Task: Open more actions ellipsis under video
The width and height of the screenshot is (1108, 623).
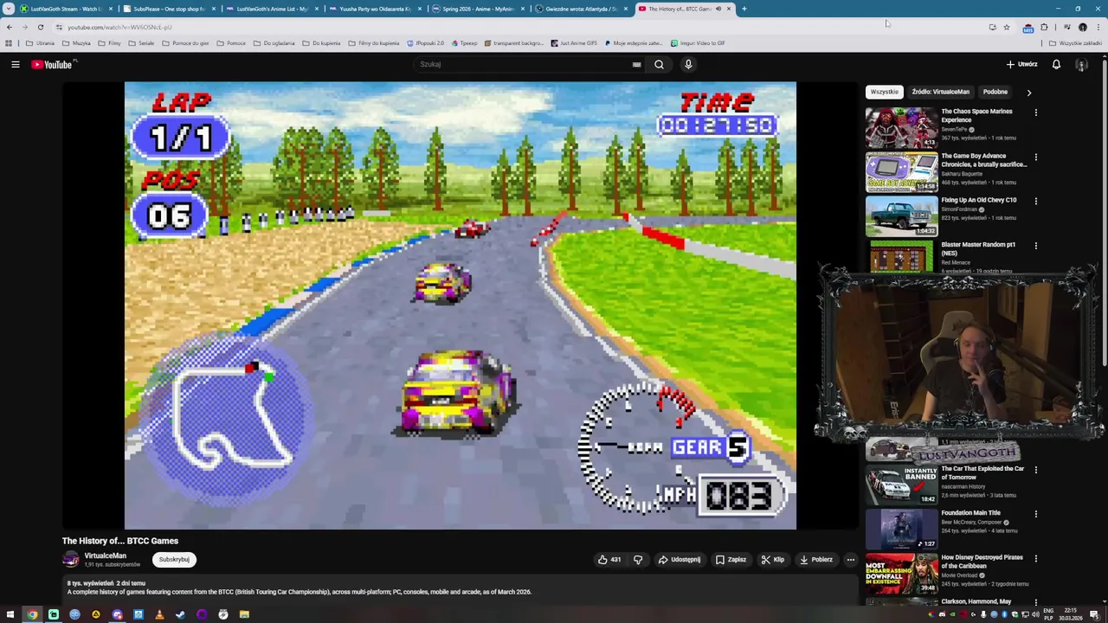Action: click(x=850, y=559)
